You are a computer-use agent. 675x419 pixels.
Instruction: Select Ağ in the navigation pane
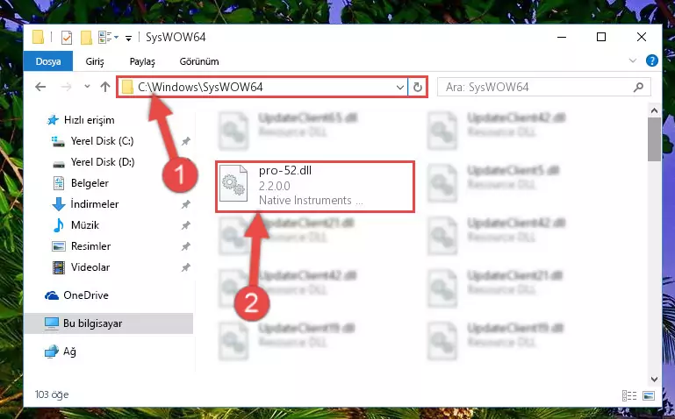click(69, 352)
